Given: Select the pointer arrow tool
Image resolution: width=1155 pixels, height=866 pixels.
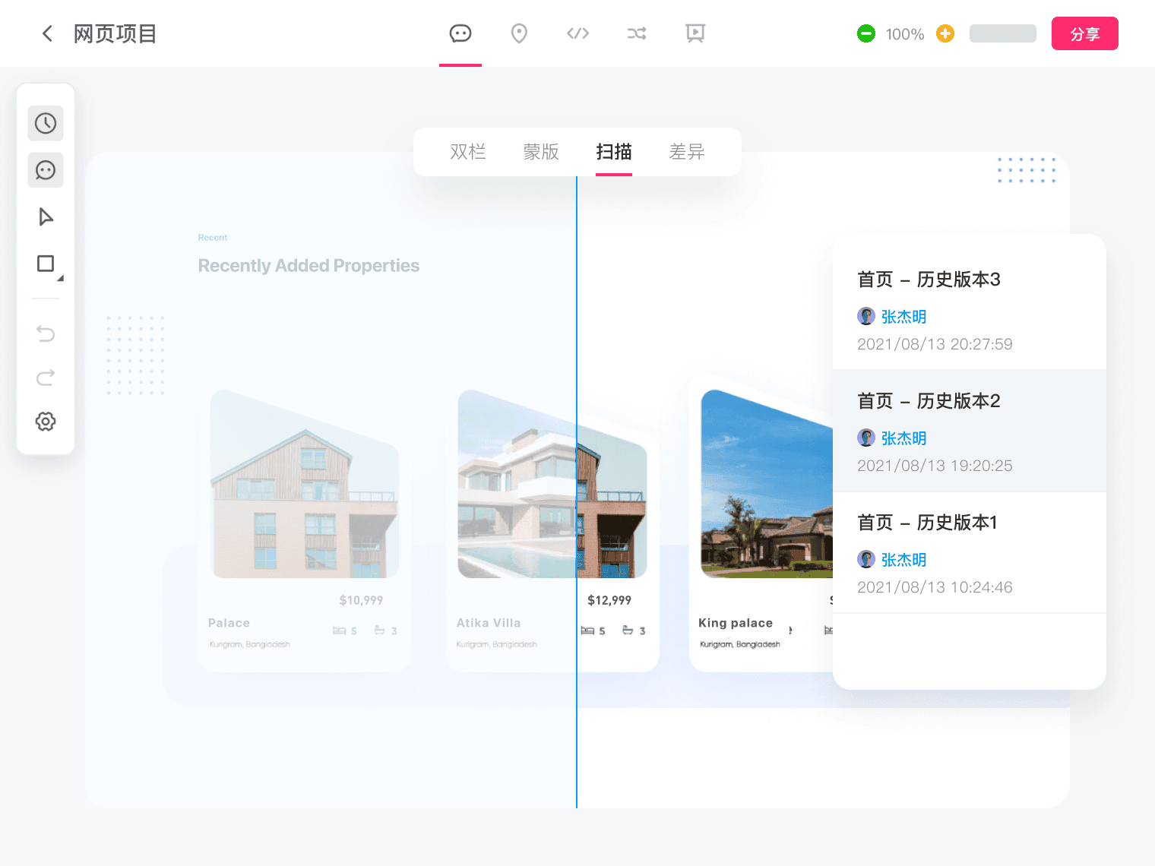Looking at the screenshot, I should pos(46,217).
